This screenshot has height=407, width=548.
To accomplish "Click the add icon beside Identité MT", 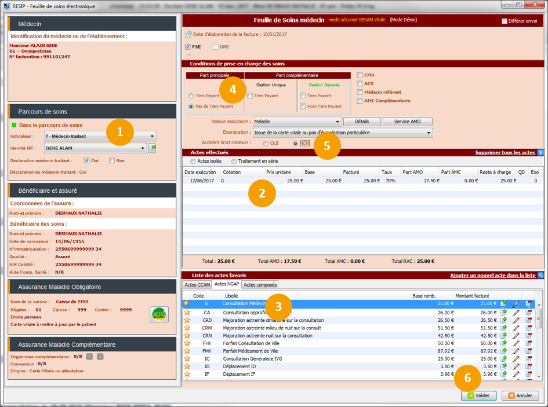I will 152,148.
